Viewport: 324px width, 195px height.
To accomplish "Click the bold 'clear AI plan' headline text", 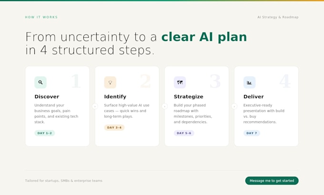I will 204,37.
